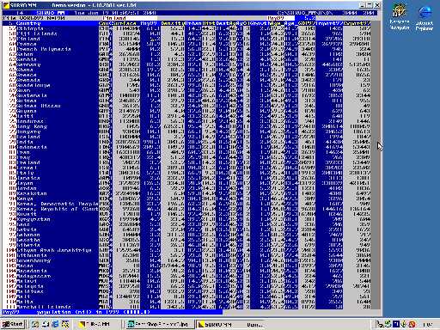Switch to Paint Shop Pro in the taskbar
Image resolution: width=440 pixels, height=330 pixels.
158,324
